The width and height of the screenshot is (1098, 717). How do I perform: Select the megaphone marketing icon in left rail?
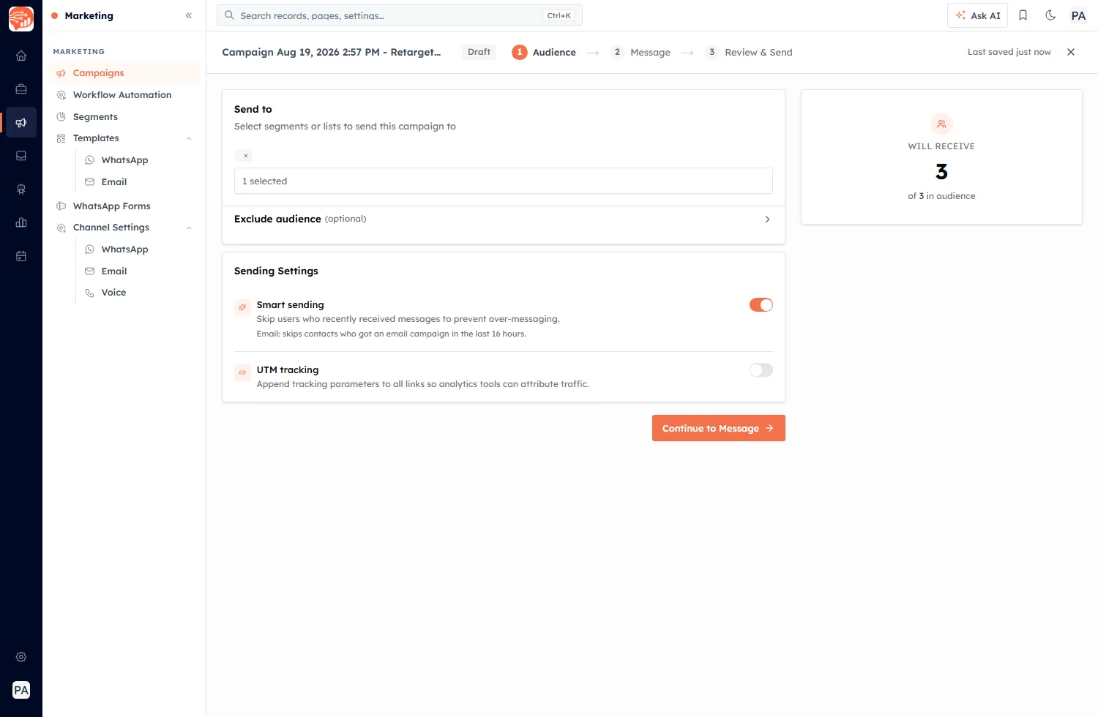[x=21, y=122]
